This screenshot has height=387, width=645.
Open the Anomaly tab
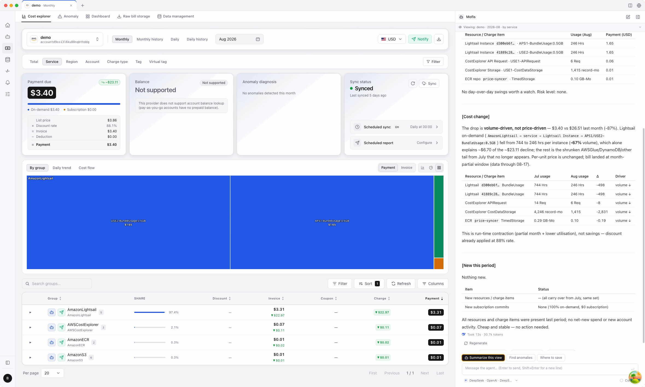pos(68,16)
